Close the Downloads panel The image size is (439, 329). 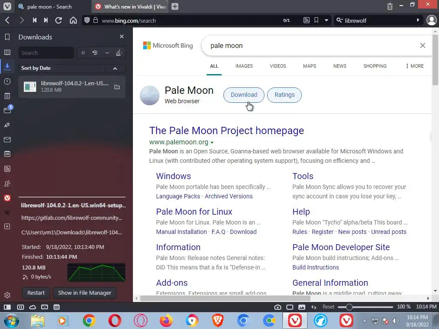click(x=122, y=37)
